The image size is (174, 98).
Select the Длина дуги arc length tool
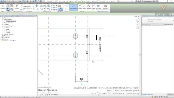[x=93, y=7]
